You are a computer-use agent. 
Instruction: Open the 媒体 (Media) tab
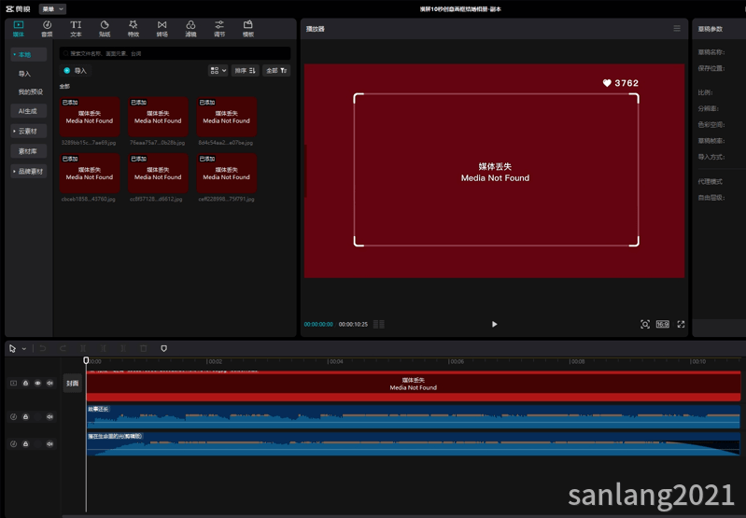19,29
